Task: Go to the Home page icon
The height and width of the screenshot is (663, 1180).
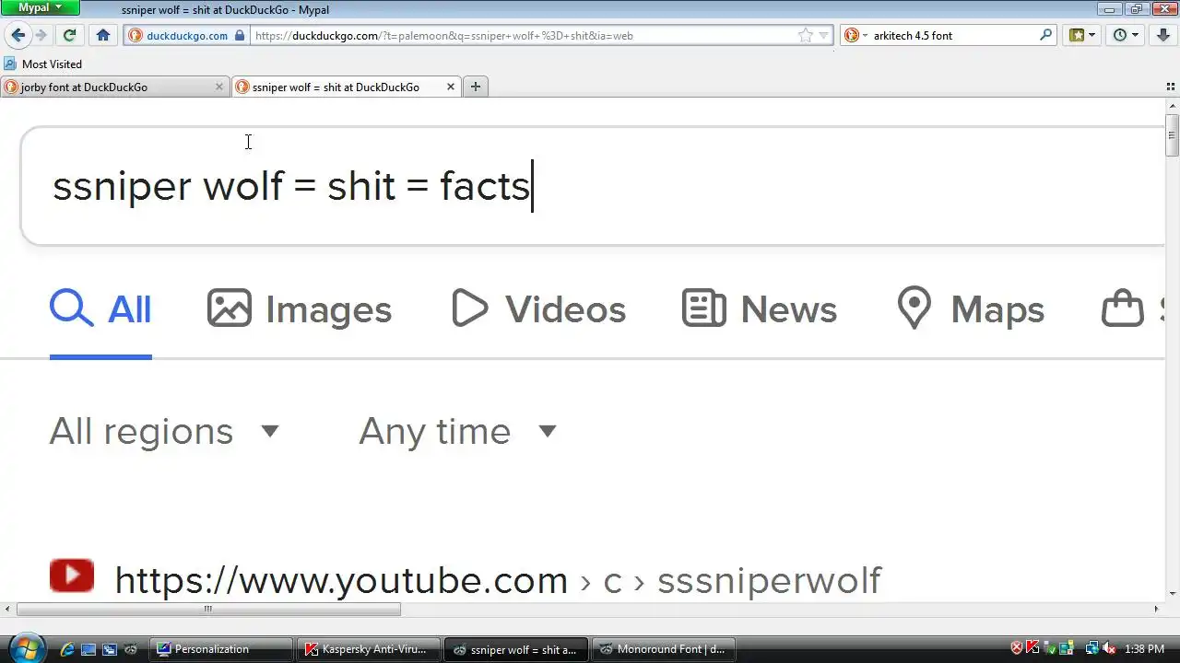Action: click(x=103, y=35)
